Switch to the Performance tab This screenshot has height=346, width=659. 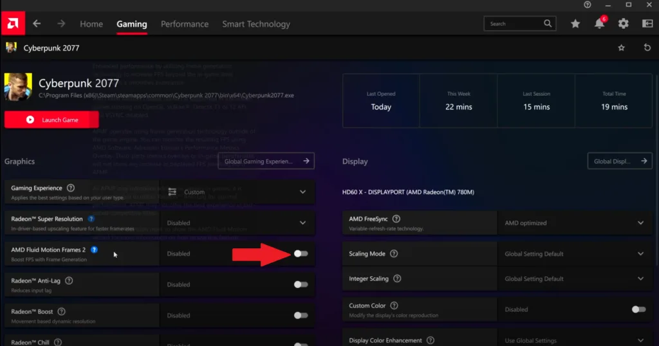(185, 24)
